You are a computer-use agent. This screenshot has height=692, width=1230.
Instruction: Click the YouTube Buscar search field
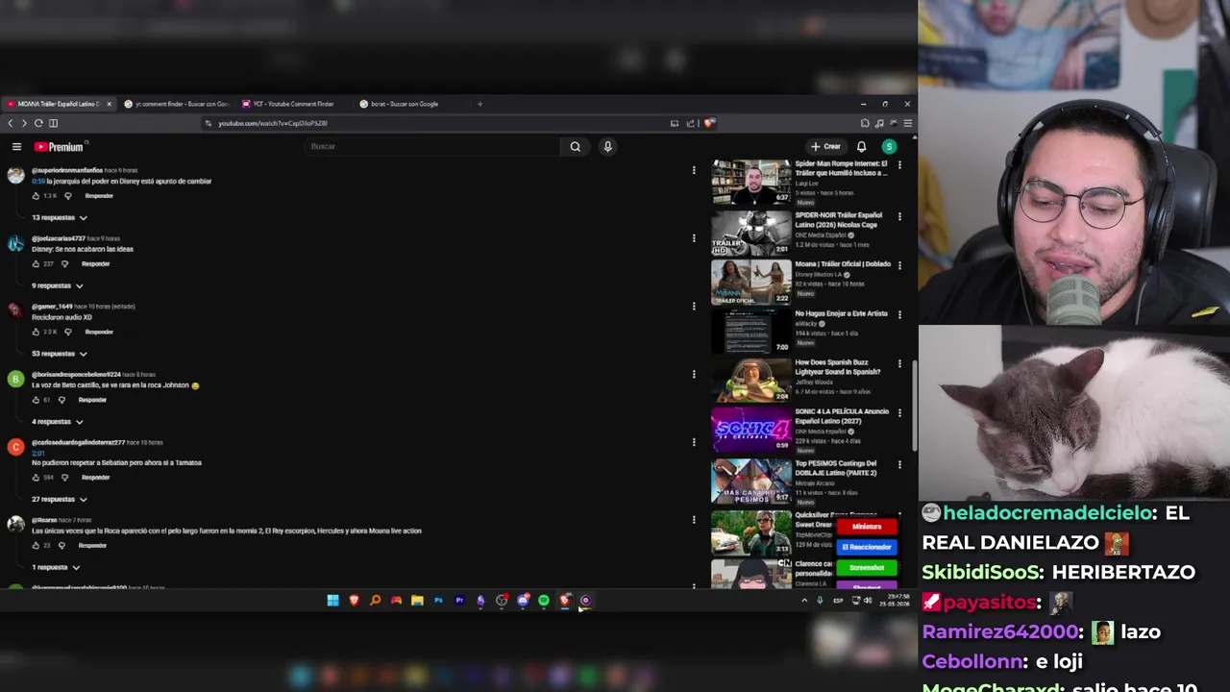[x=432, y=147]
